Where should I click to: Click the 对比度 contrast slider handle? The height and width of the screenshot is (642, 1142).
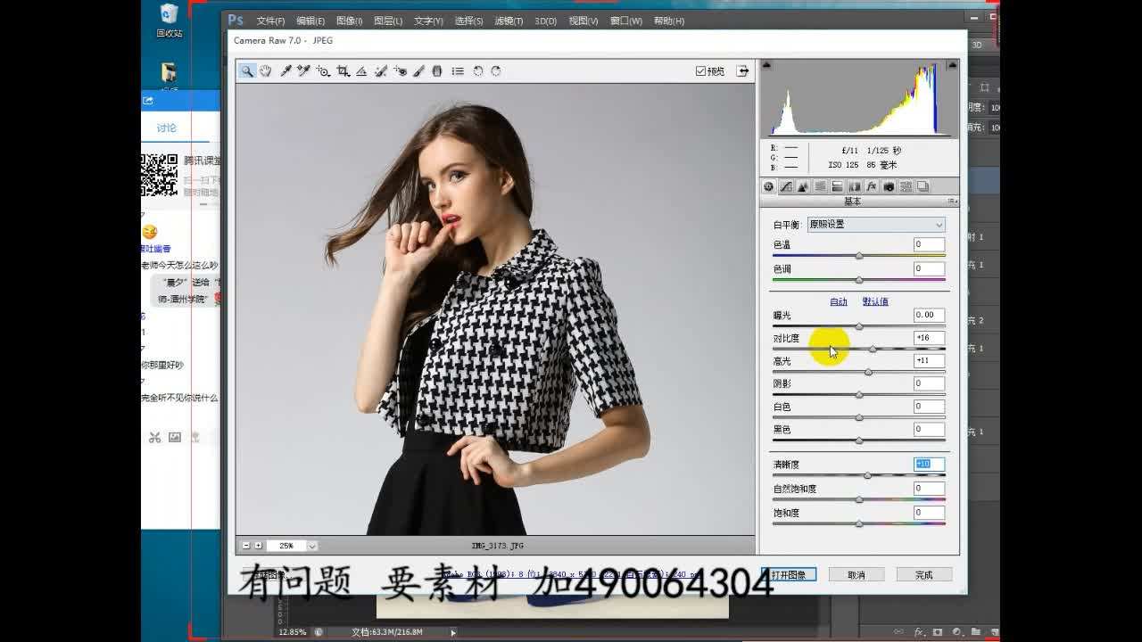pos(873,350)
